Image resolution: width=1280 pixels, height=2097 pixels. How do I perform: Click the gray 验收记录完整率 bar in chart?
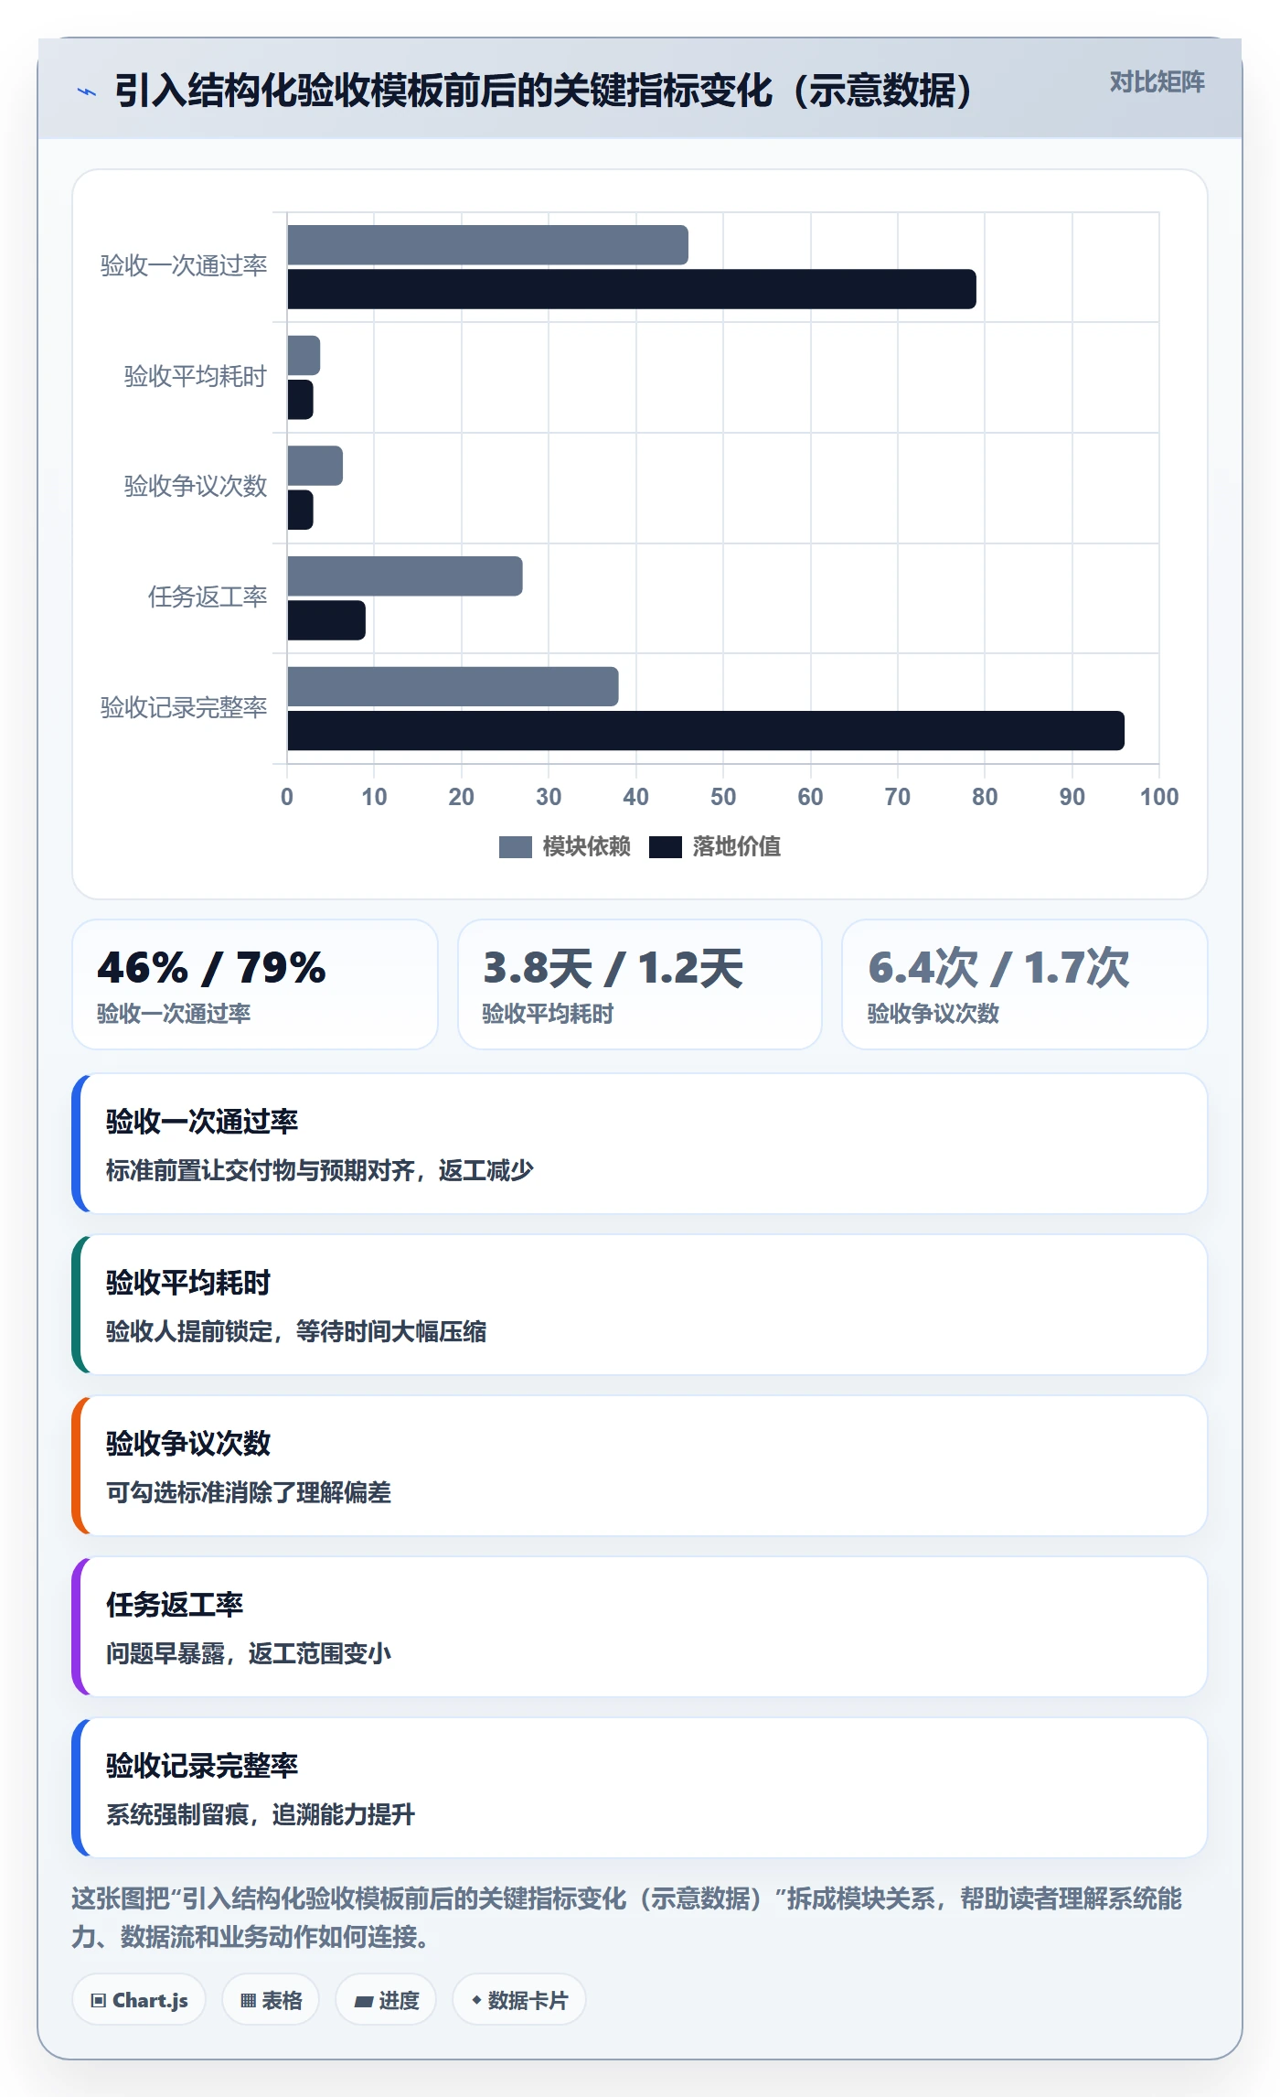click(453, 687)
